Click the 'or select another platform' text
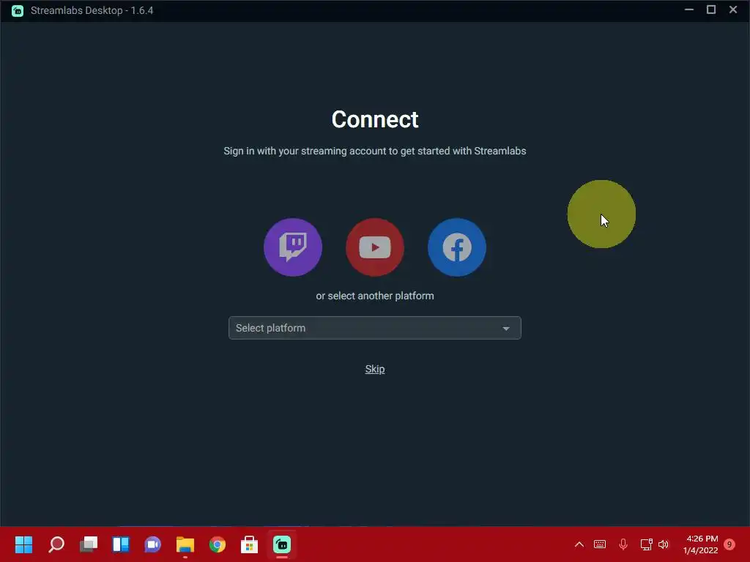 click(375, 296)
